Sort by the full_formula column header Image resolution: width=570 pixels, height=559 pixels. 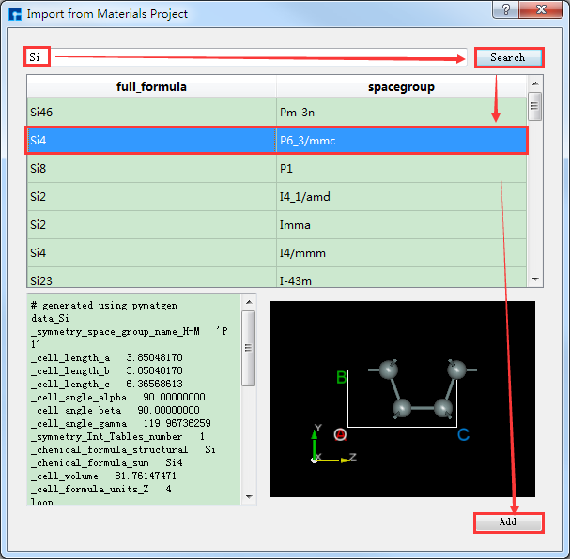151,87
